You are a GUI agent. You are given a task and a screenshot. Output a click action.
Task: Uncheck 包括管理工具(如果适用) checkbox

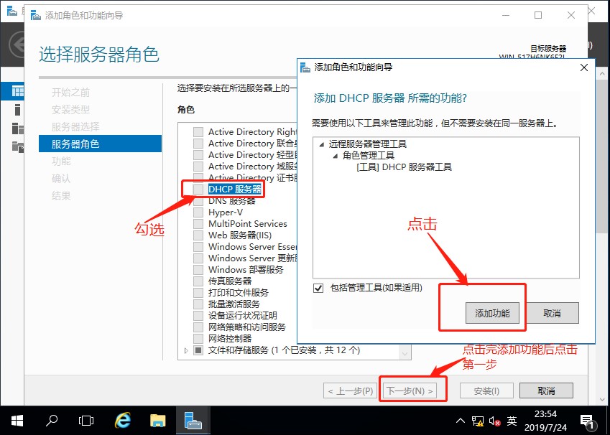318,288
